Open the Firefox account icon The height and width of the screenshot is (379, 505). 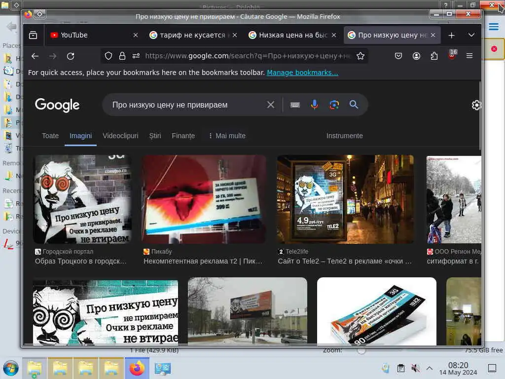pyautogui.click(x=416, y=56)
